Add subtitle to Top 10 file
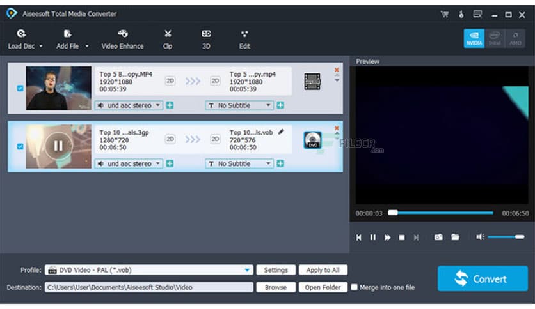Viewport: 535px width, 309px height. pos(280,163)
